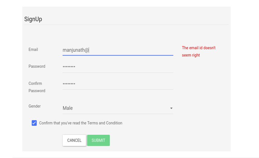Click the 'Gender' field label

pos(35,106)
